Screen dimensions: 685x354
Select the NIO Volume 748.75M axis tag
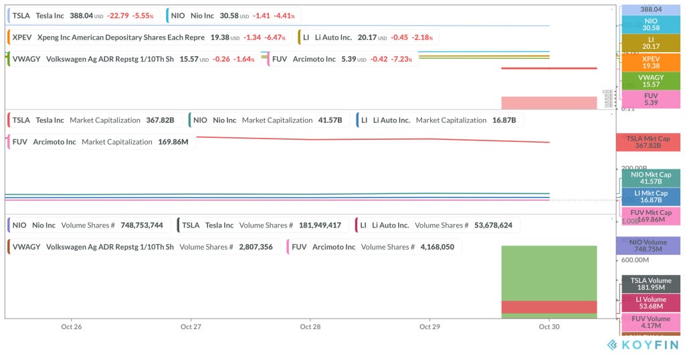[x=648, y=246]
